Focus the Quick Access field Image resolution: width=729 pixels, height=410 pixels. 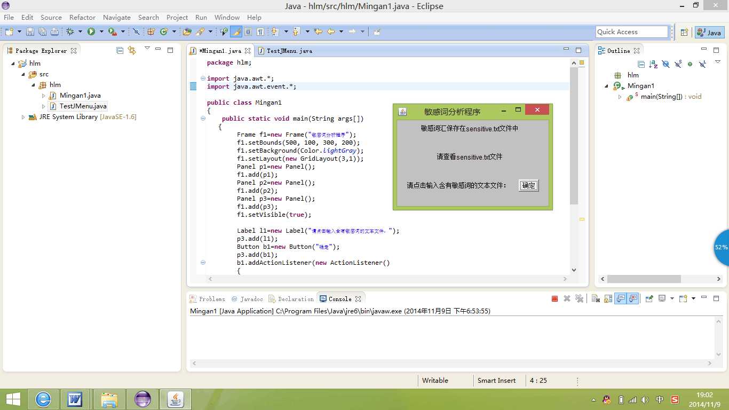tap(632, 32)
